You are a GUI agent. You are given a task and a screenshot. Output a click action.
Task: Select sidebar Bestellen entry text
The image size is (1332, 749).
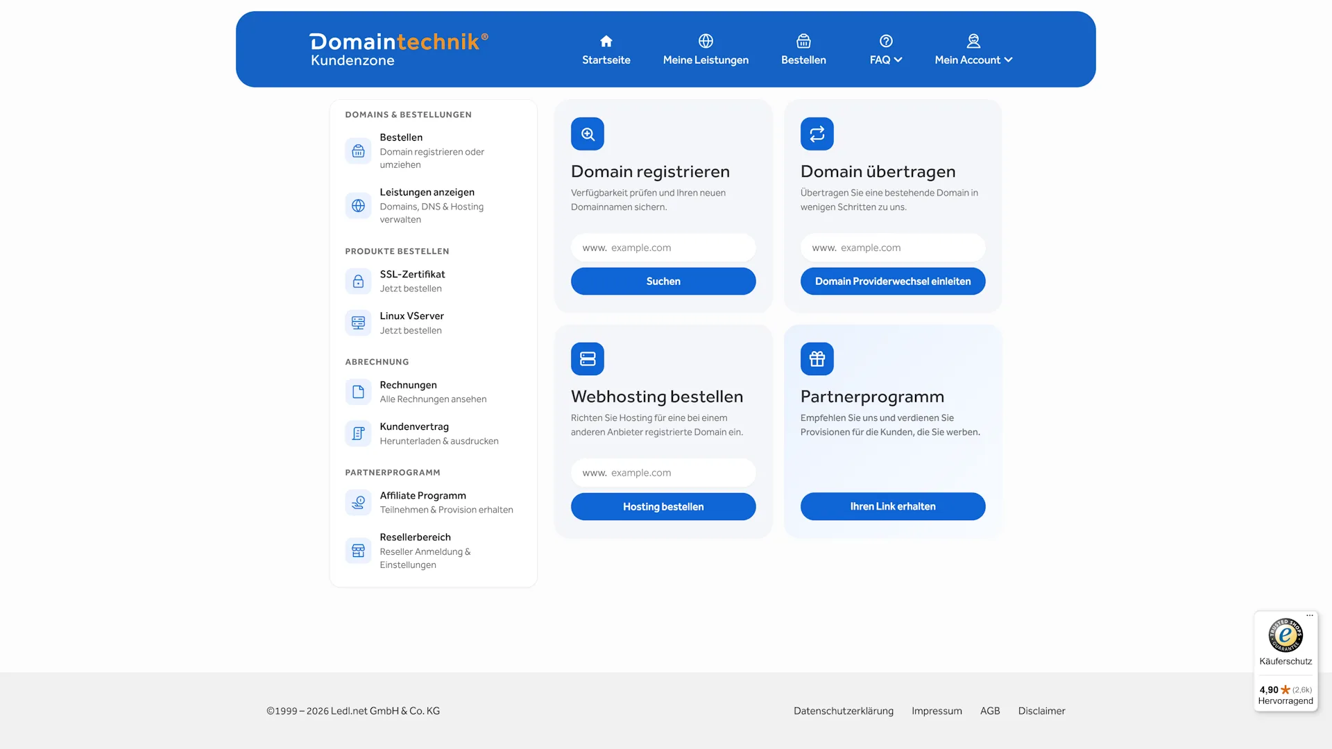401,137
